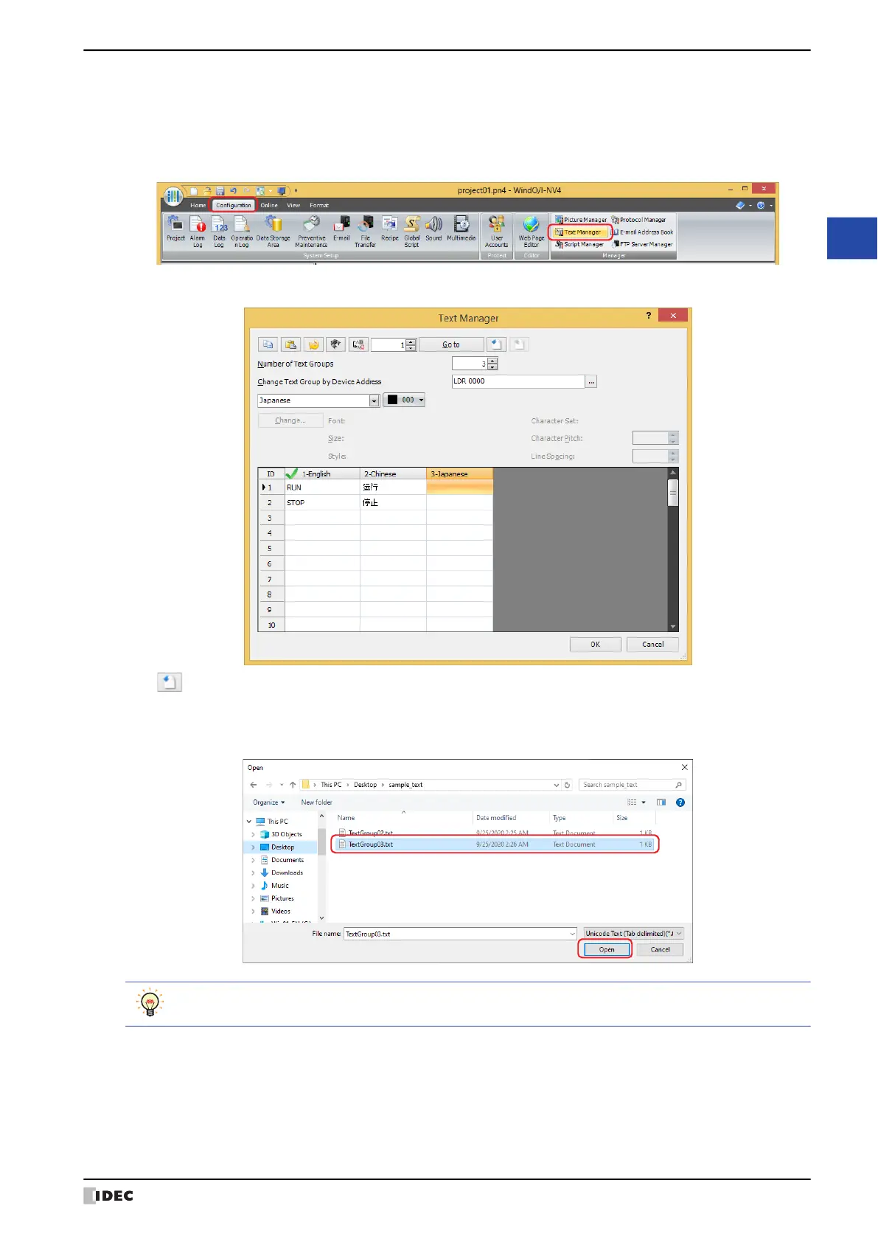Open the view options dropdown in Open dialog

pos(644,802)
